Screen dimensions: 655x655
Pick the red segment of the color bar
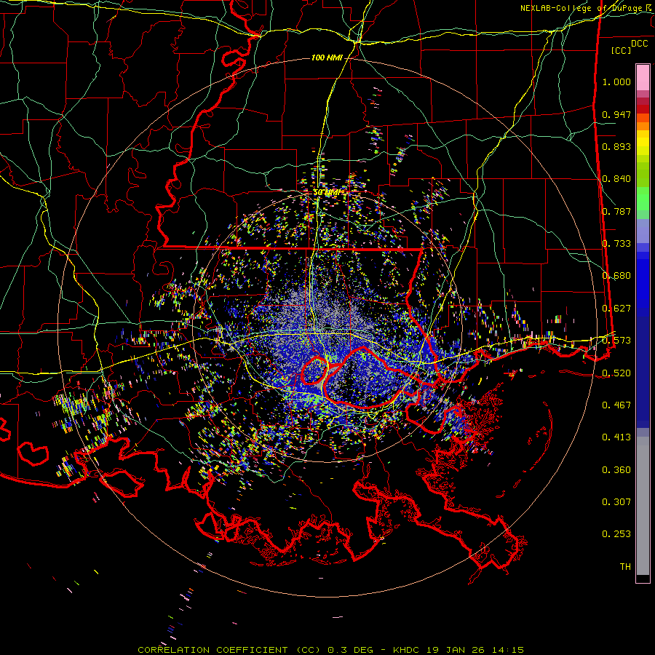tap(643, 109)
